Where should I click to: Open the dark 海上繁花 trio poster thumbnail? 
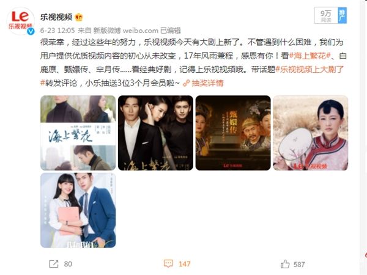(155, 133)
